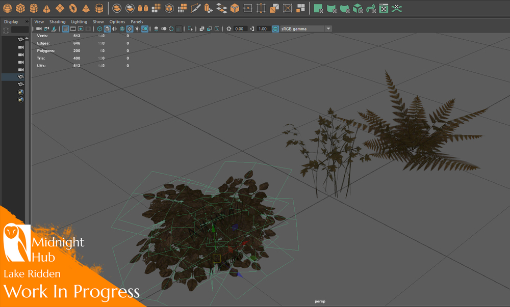Enable Wireframe shading mode
Viewport: 510px width, 307px height.
point(99,29)
